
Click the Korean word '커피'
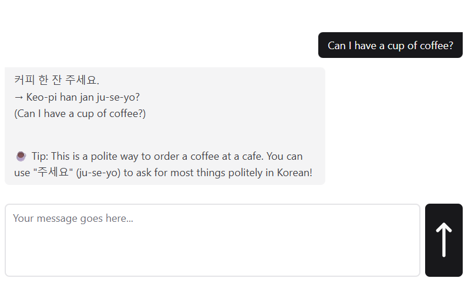click(x=23, y=80)
